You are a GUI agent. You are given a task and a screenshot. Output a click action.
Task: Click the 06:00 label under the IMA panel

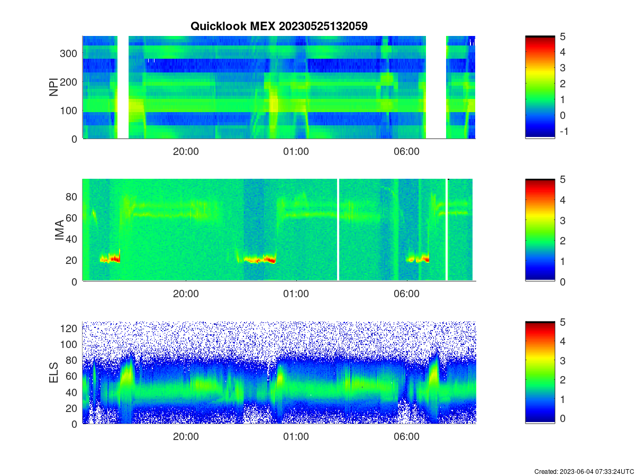click(406, 294)
